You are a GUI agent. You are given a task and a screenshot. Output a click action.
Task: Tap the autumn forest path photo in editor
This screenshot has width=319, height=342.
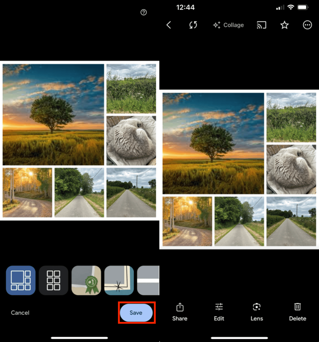click(28, 193)
